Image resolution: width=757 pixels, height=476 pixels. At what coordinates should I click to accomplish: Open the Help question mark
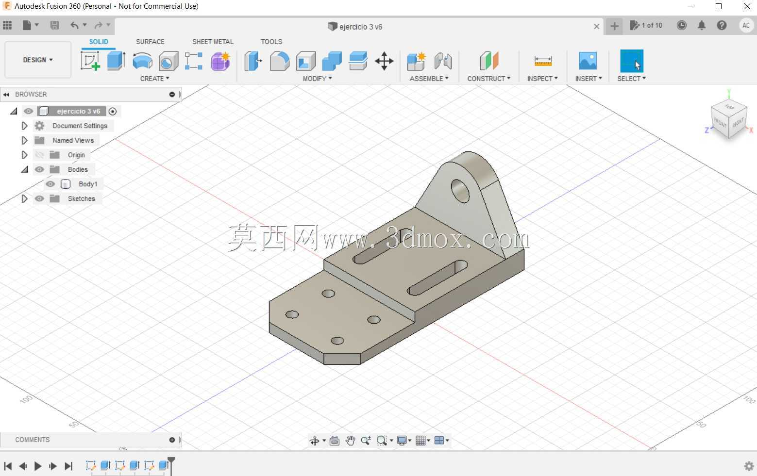click(x=722, y=25)
